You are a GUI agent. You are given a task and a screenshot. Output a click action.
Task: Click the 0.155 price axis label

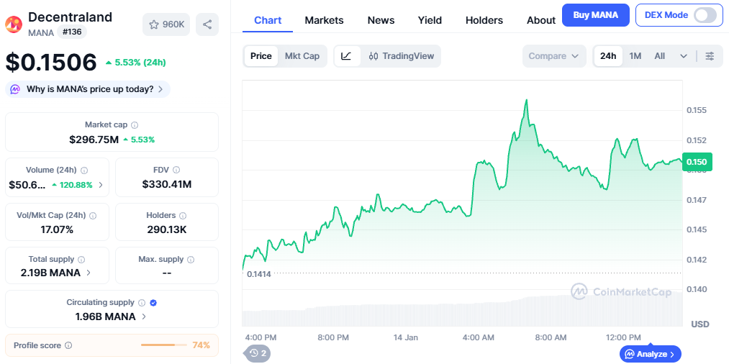[x=697, y=110]
